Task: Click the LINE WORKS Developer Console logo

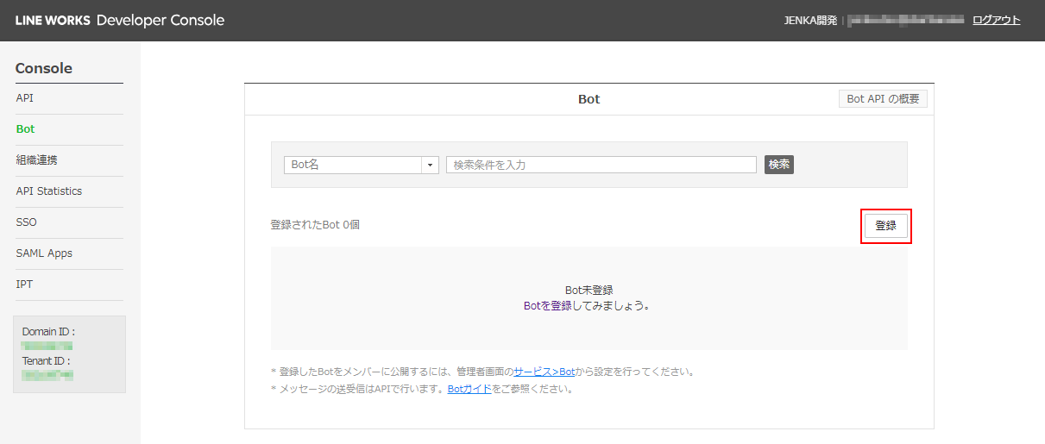Action: [x=120, y=21]
